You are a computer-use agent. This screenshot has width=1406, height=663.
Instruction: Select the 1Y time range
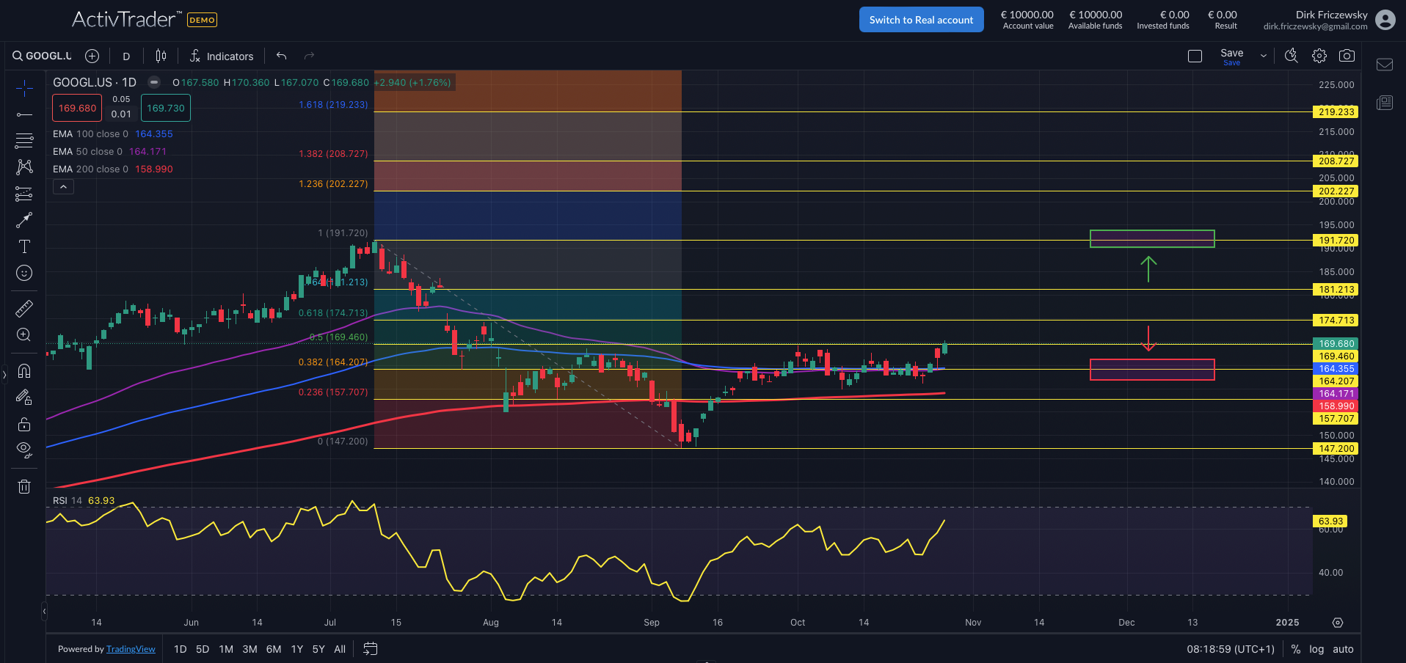click(x=296, y=649)
